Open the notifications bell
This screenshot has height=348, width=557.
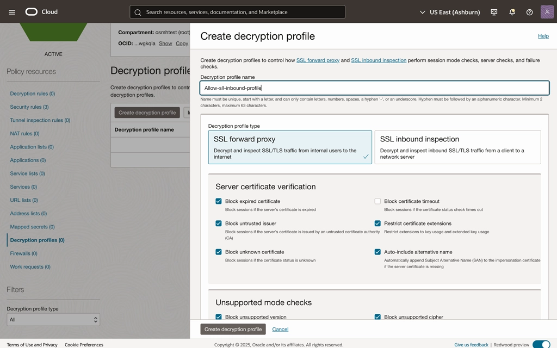[512, 12]
